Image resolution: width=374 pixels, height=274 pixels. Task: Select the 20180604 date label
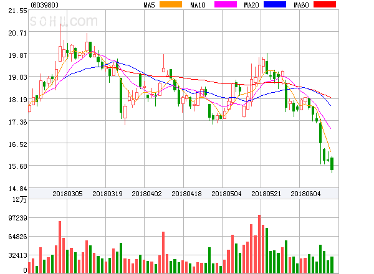(305, 194)
